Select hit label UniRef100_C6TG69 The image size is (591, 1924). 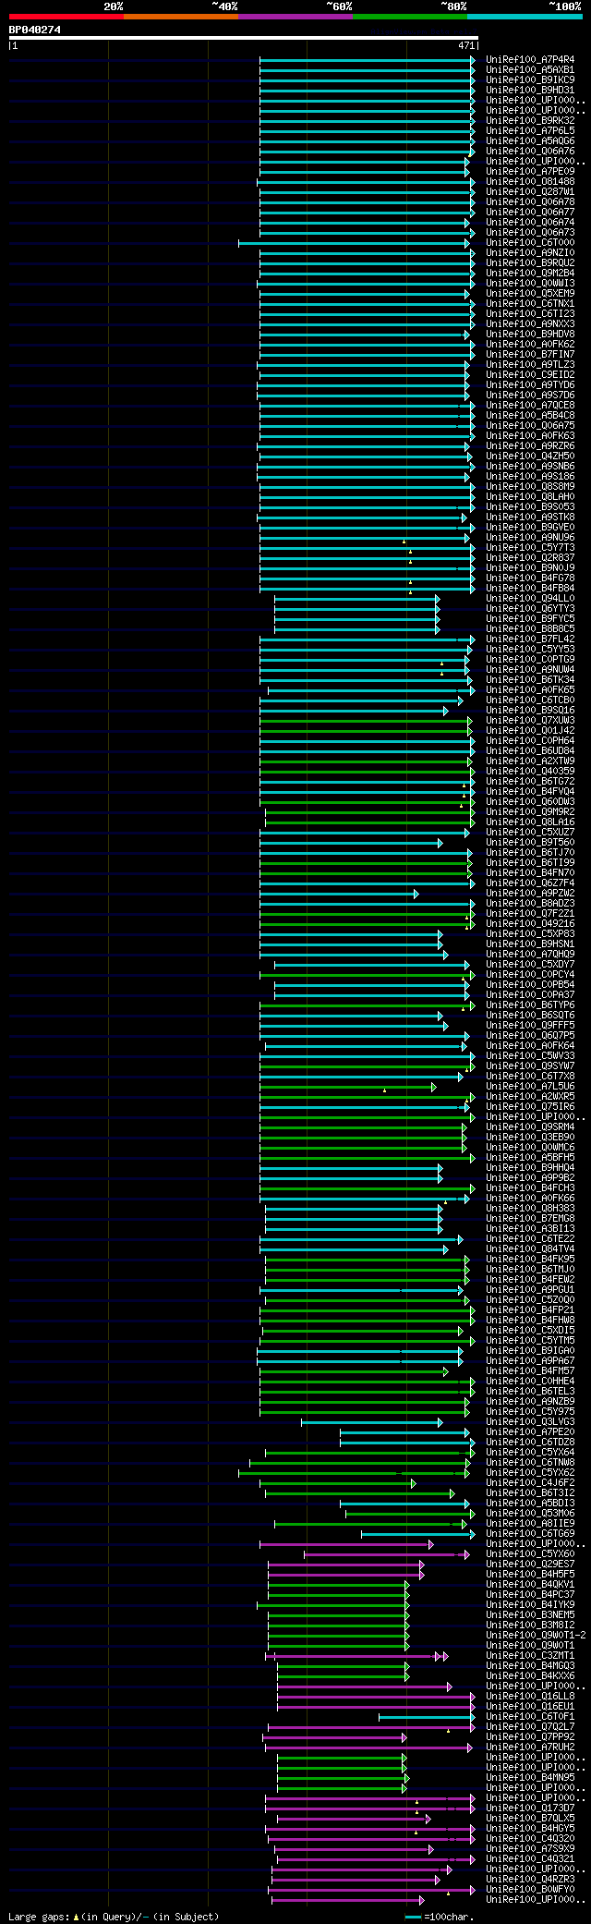pos(530,1533)
